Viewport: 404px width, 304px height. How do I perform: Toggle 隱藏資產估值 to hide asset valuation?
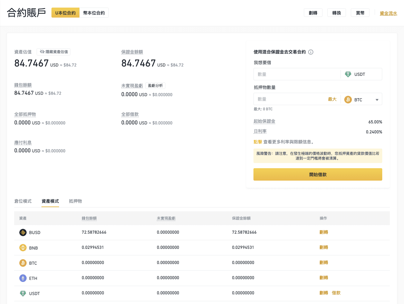click(54, 52)
